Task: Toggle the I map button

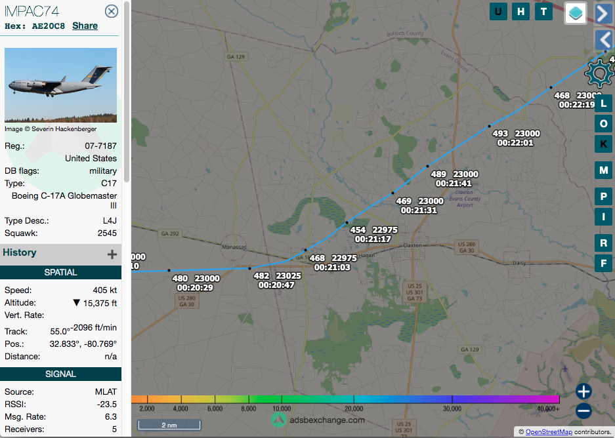Action: click(604, 216)
